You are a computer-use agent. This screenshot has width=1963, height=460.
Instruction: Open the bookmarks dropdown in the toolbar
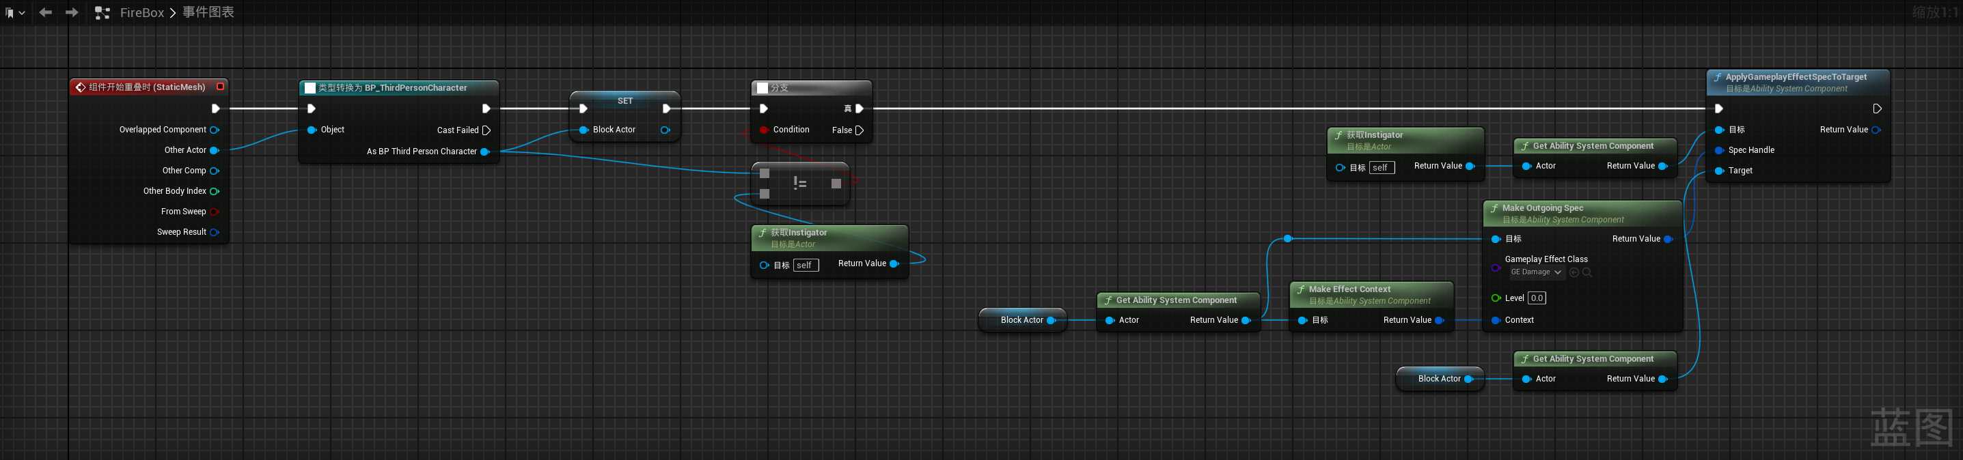(14, 13)
